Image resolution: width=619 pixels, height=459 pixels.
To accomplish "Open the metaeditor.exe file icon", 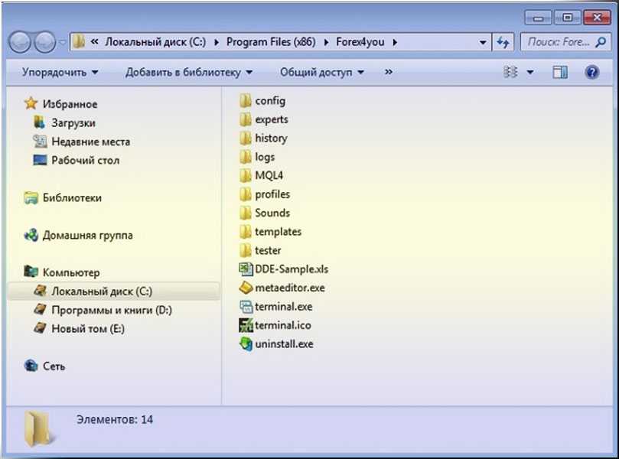I will pyautogui.click(x=246, y=288).
